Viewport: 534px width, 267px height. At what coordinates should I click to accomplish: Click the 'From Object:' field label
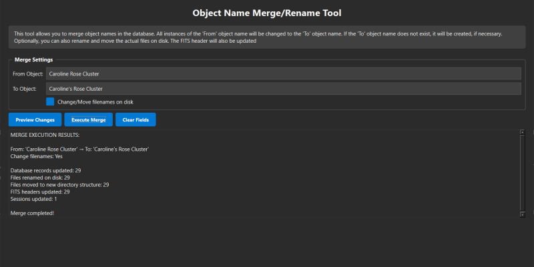27,73
